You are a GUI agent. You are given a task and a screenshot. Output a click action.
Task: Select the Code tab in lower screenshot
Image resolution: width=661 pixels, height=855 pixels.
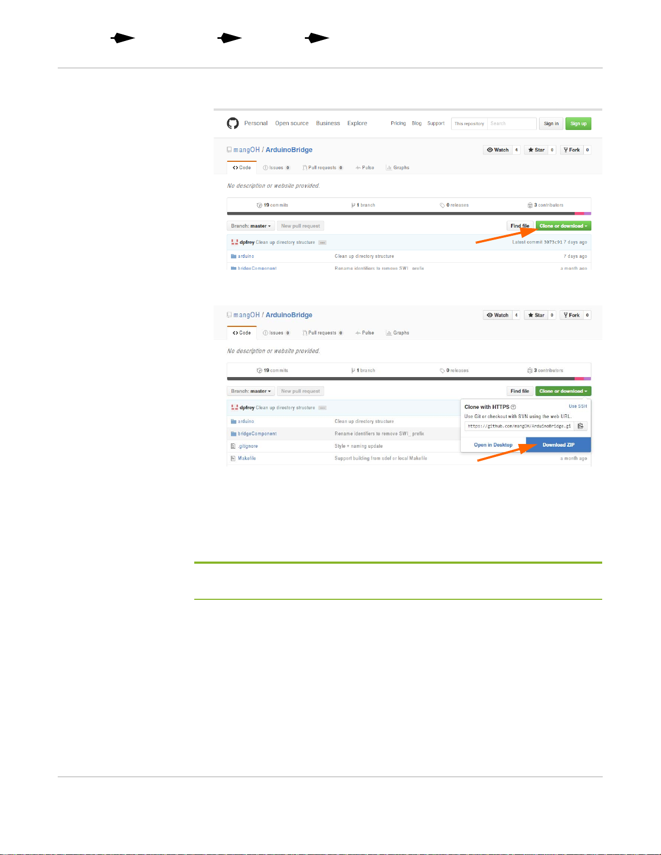242,333
